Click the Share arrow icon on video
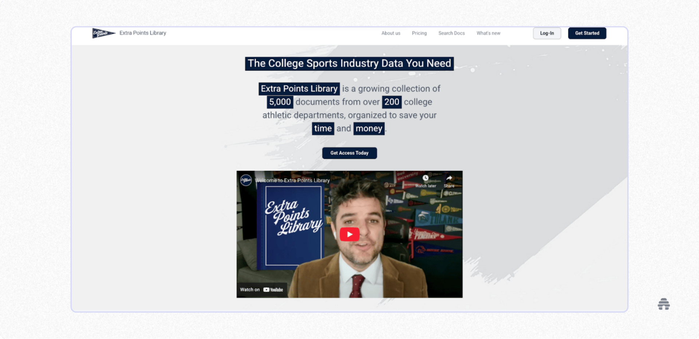Image resolution: width=699 pixels, height=339 pixels. 449,178
